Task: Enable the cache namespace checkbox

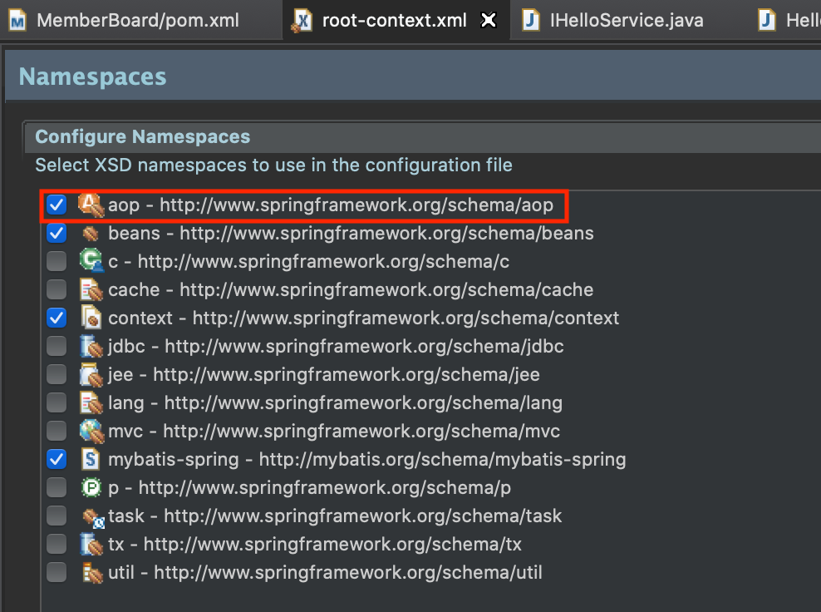Action: [x=56, y=289]
